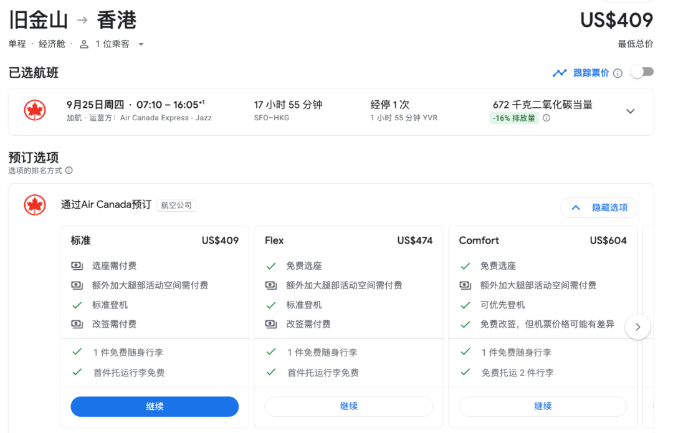The image size is (673, 433).
Task: Click the Air Canada logo in booking options
Action: (35, 204)
